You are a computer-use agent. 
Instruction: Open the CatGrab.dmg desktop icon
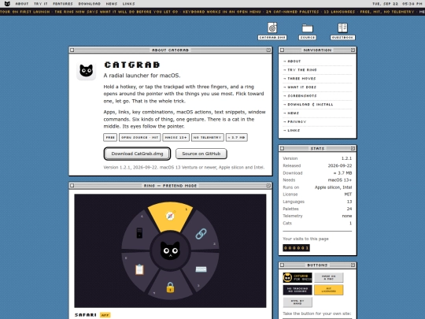tap(272, 32)
